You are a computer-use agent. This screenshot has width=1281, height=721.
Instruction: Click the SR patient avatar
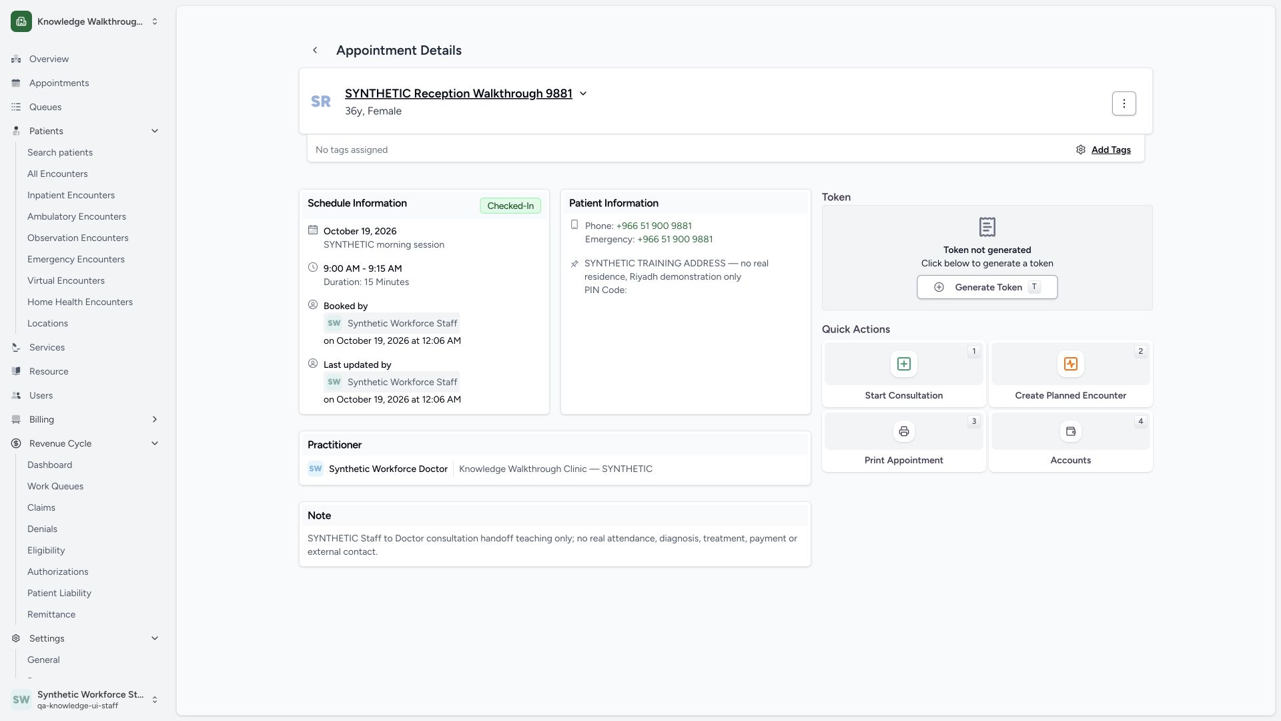(321, 101)
